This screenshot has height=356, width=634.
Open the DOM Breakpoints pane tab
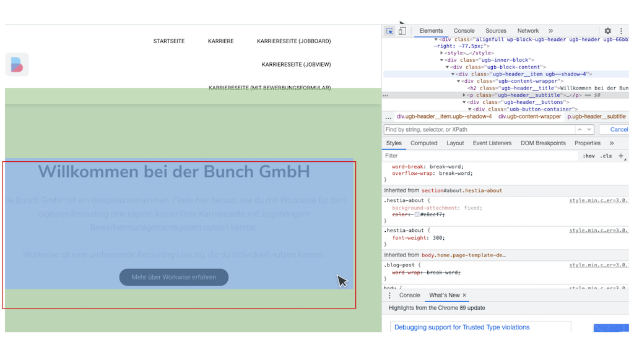[x=543, y=143]
